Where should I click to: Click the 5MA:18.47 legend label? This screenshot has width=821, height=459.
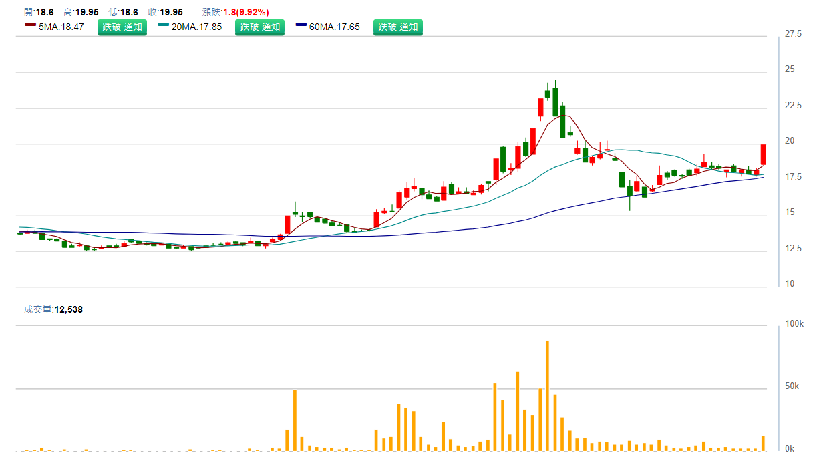pyautogui.click(x=61, y=27)
